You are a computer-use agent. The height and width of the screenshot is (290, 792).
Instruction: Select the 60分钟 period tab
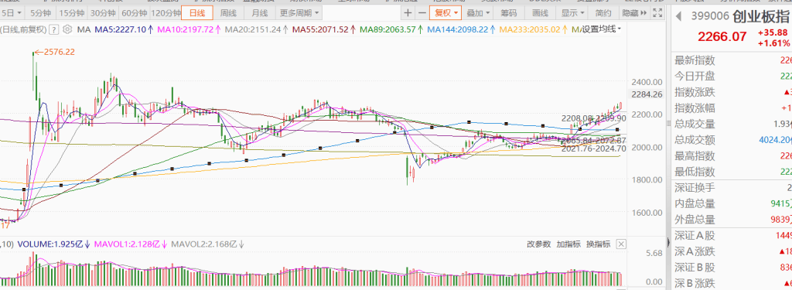coord(135,12)
